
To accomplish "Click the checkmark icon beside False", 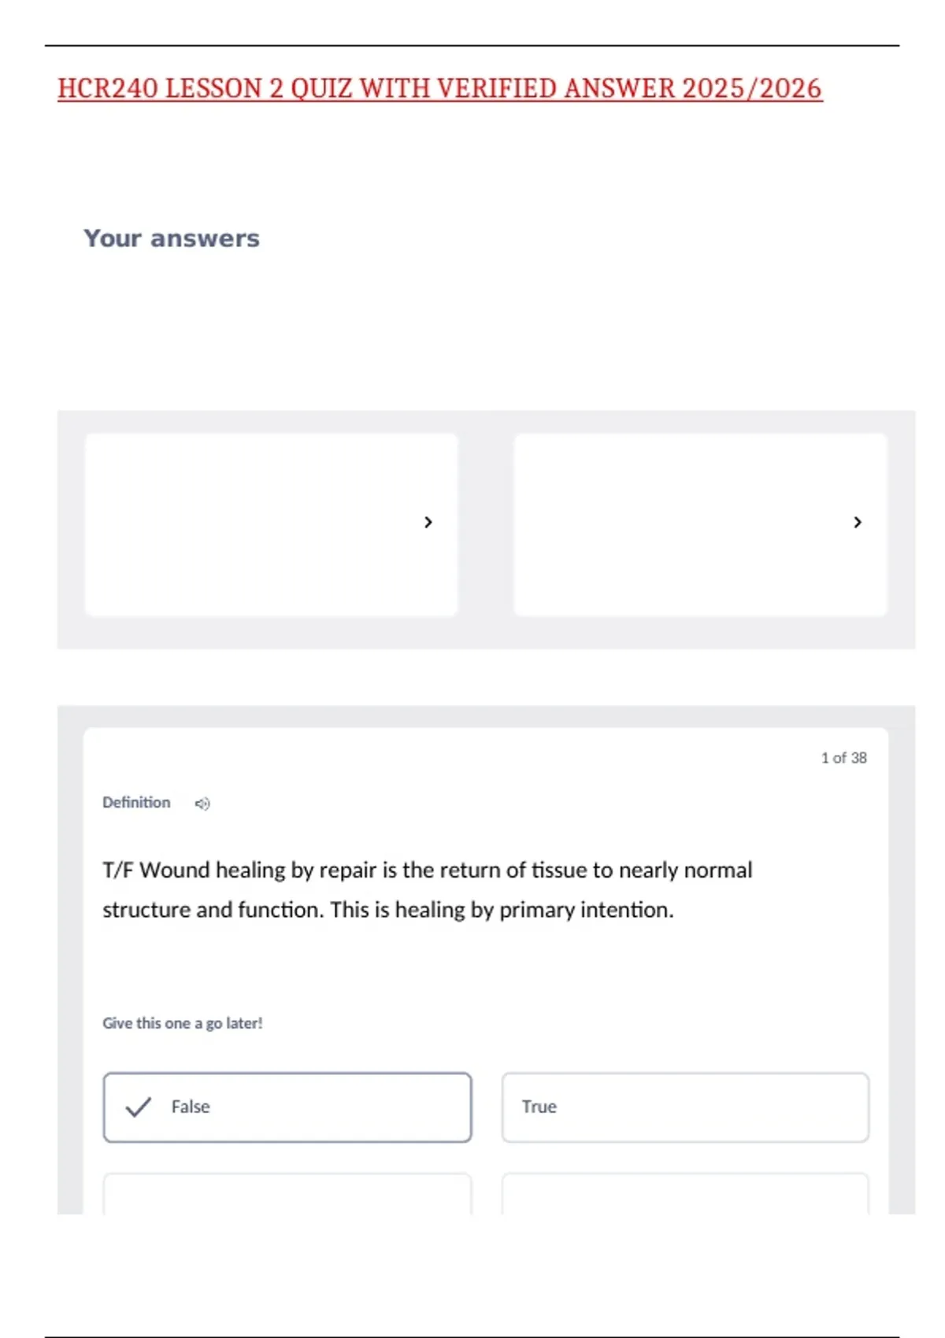I will pyautogui.click(x=138, y=1107).
